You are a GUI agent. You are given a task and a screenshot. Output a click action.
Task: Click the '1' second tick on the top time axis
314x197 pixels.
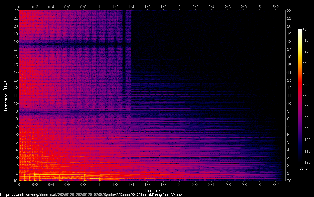[x=99, y=7]
